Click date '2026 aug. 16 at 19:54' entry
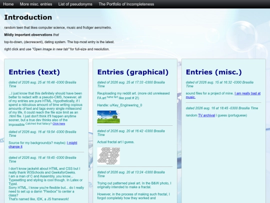270x203 pixels. click(42, 134)
